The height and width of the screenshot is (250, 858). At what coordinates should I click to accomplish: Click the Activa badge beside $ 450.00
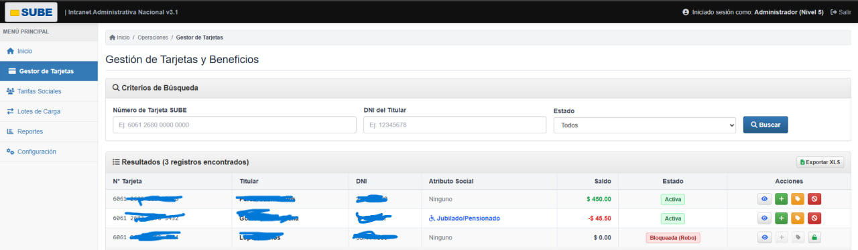672,199
